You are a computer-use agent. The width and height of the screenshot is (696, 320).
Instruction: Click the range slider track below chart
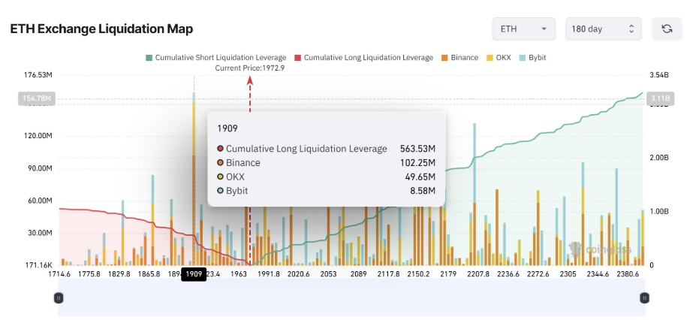click(351, 297)
